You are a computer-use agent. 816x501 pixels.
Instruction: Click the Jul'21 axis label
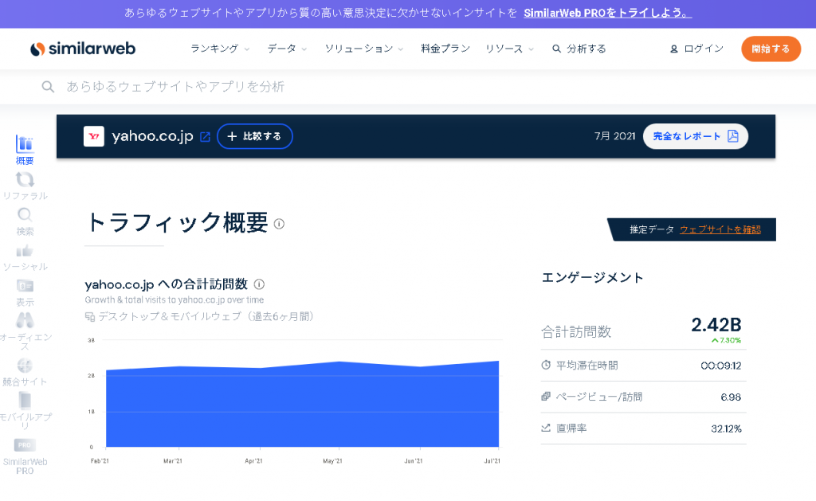[492, 461]
